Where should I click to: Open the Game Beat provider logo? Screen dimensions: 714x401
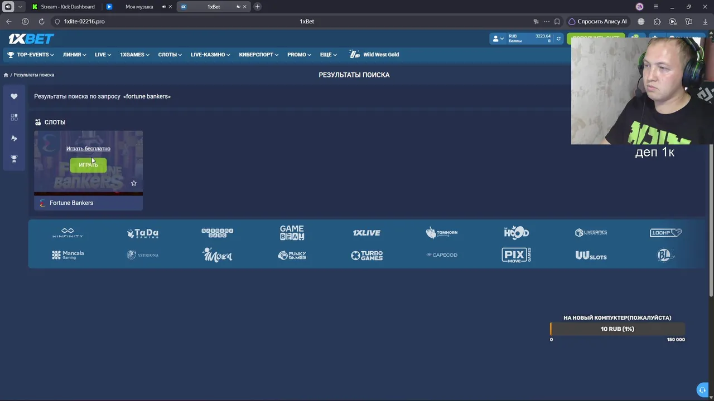(292, 233)
